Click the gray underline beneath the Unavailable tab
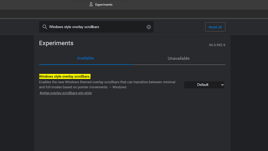 coord(179,65)
